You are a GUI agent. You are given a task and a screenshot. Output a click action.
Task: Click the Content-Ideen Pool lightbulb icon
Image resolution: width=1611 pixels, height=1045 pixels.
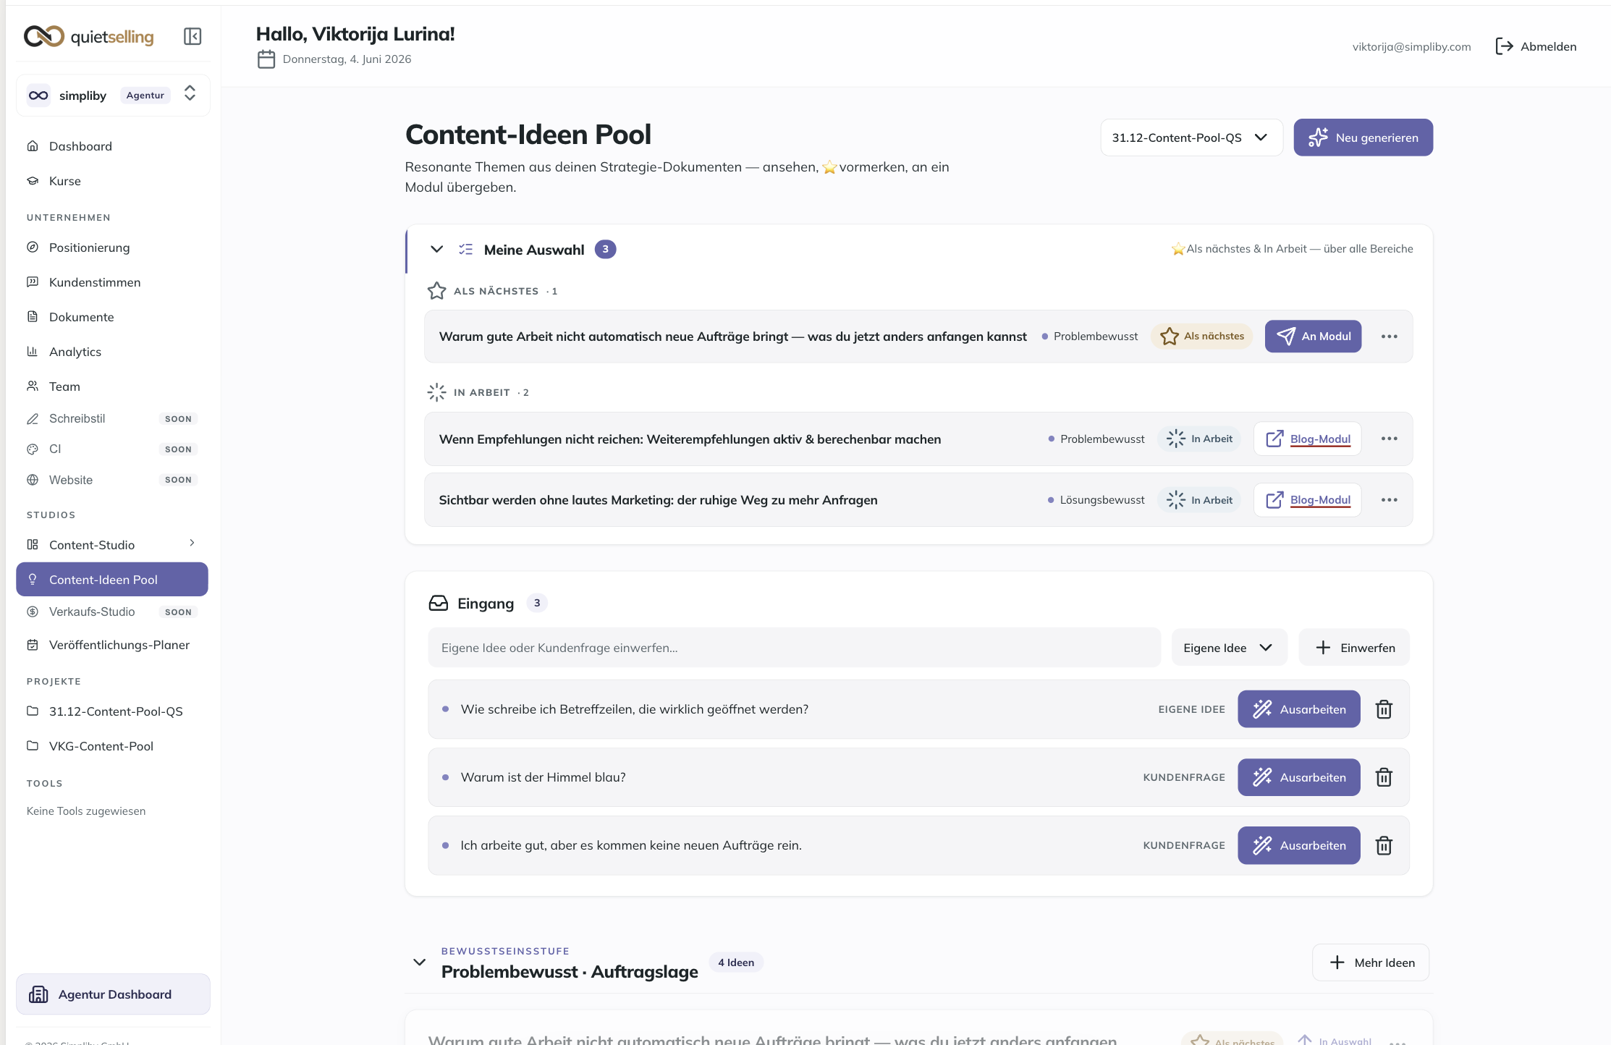[33, 579]
